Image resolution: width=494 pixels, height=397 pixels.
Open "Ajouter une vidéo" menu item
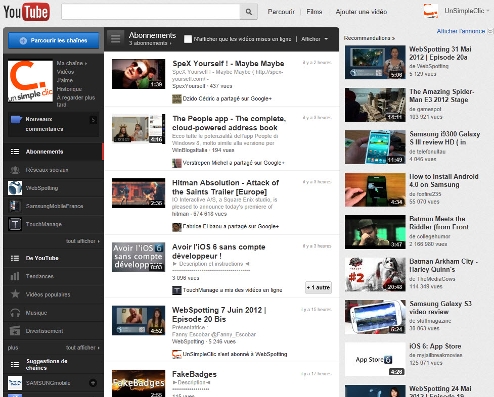[361, 12]
